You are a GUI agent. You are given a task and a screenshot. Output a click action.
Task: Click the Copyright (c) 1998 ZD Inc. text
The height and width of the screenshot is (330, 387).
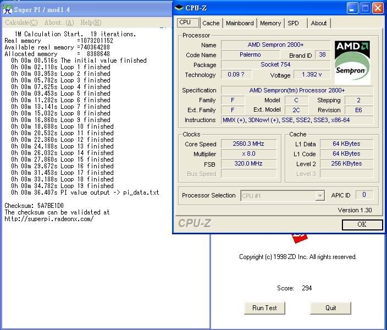(297, 257)
